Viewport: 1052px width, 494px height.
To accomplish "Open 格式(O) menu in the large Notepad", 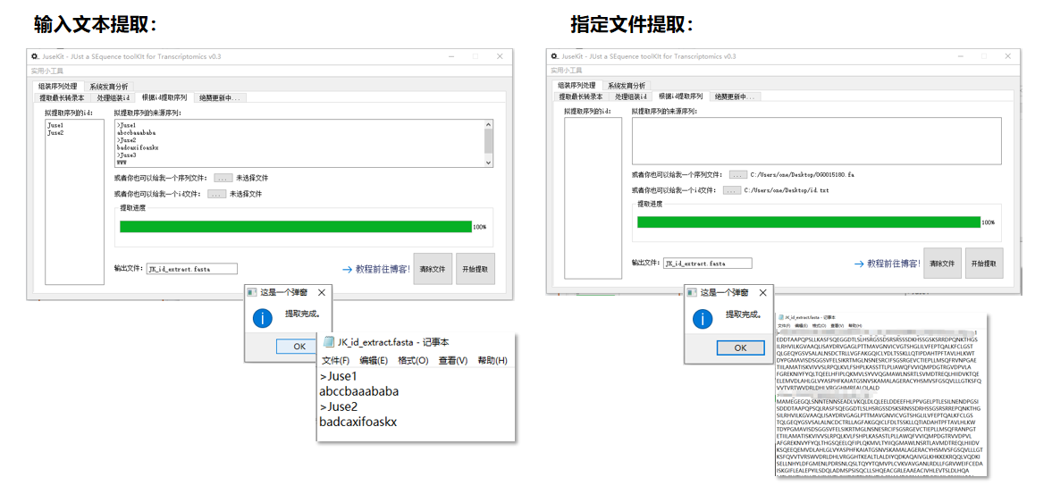I will click(x=413, y=360).
